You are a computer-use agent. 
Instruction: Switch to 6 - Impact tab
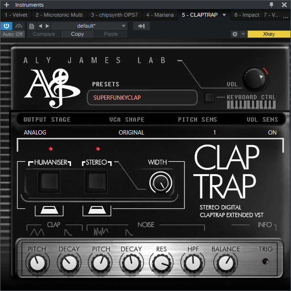(x=247, y=15)
